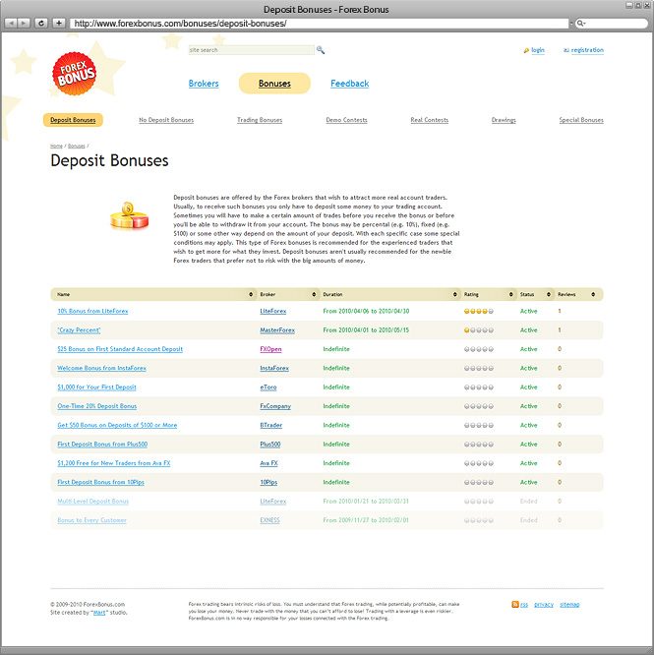
Task: Click the privacy link in footer
Action: (544, 605)
